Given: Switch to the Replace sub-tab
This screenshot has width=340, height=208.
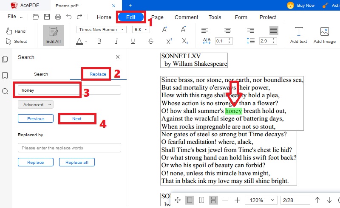Looking at the screenshot, I should (98, 74).
